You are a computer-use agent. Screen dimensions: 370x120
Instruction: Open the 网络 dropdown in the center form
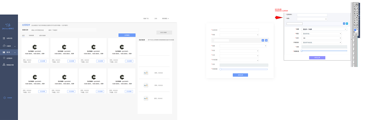(239, 35)
